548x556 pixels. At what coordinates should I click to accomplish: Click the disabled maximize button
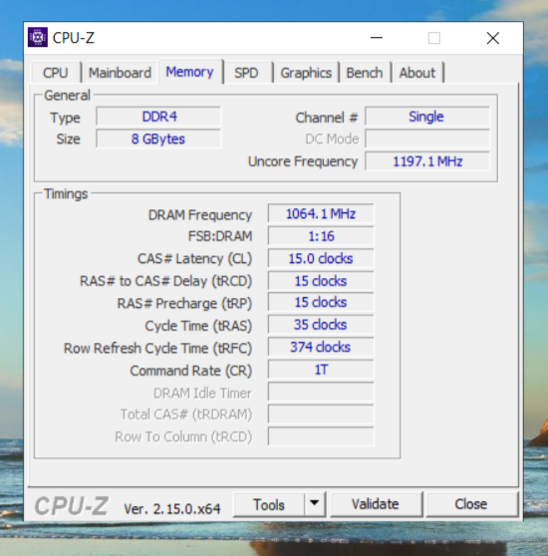(434, 38)
